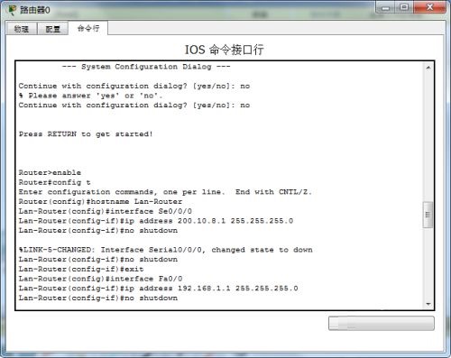Image resolution: width=451 pixels, height=358 pixels.
Task: Click the 'hostname Lan-Router' command line
Action: pos(100,202)
